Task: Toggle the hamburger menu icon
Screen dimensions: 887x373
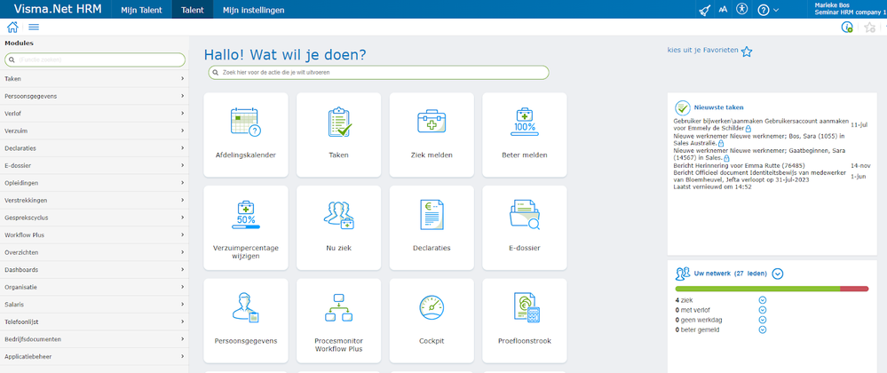Action: (x=34, y=28)
